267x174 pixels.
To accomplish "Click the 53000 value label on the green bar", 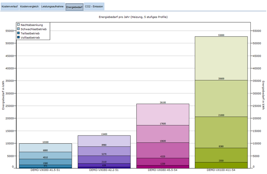I will (x=221, y=35).
